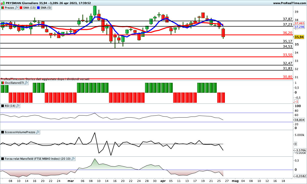The height and width of the screenshot is (184, 307).
Task: Click the 'mar' month label on time axis
Action: tap(71, 181)
